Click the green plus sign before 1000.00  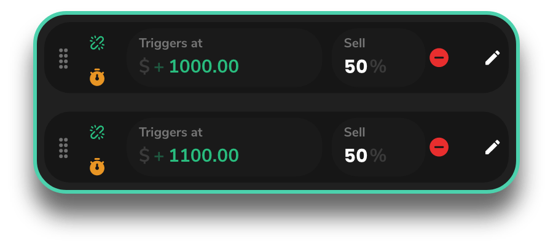159,67
